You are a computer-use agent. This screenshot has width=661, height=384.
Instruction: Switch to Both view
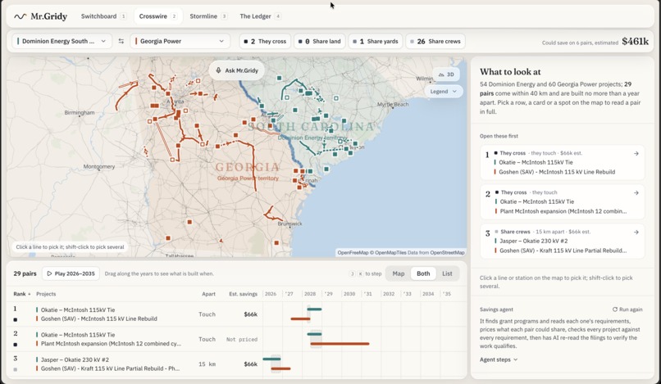pos(423,273)
